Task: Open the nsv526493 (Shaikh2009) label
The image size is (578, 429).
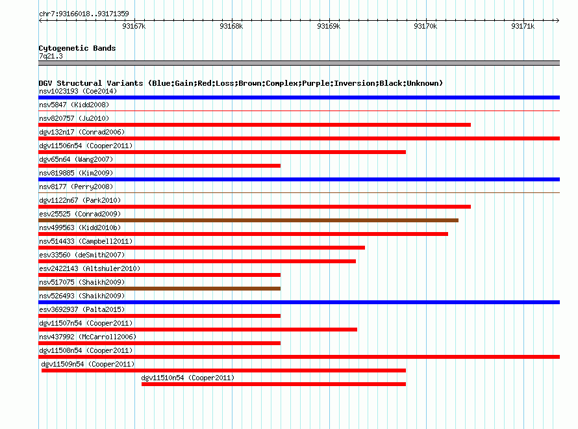Action: [x=82, y=296]
